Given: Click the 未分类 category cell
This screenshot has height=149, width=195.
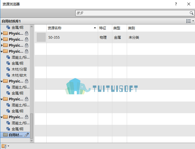Looking at the screenshot, I should coord(134,38).
